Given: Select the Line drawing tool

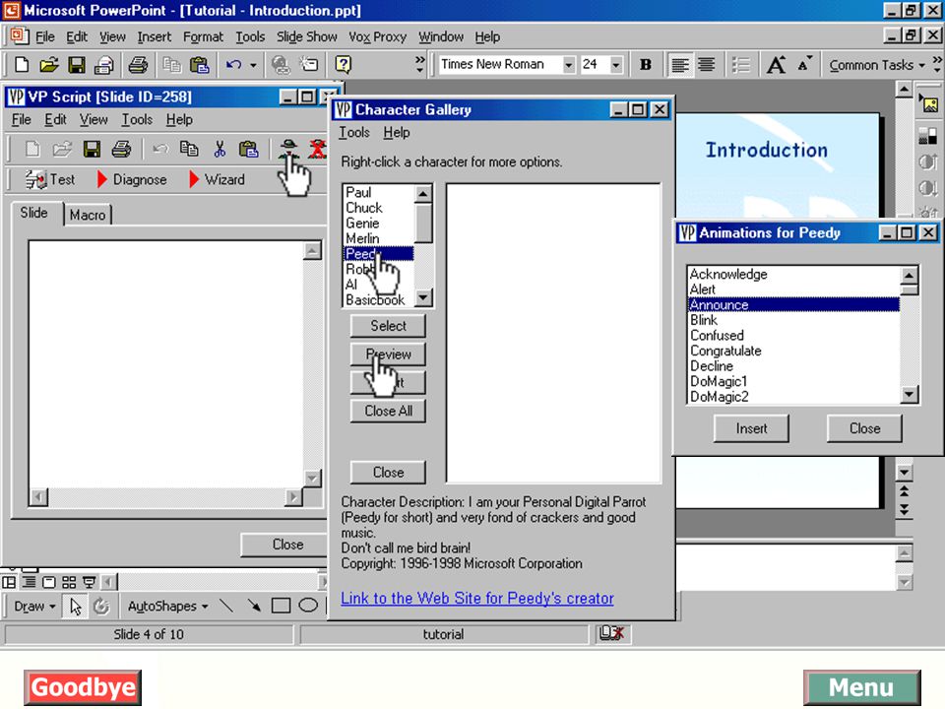Looking at the screenshot, I should tap(226, 606).
